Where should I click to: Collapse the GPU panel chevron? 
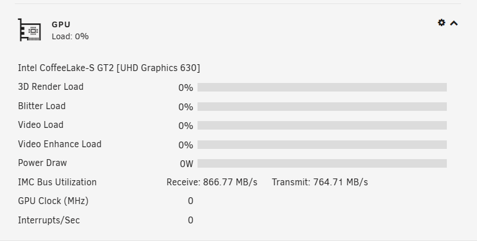[x=454, y=23]
